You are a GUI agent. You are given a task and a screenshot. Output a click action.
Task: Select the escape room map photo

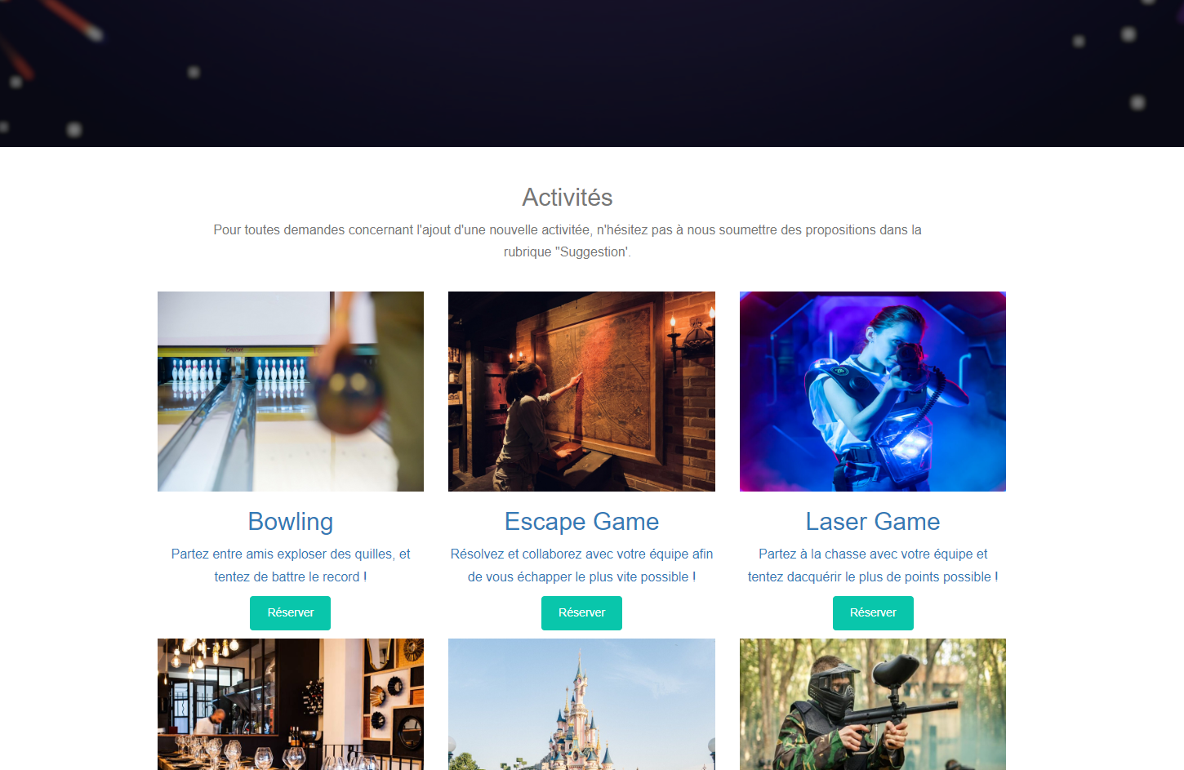pyautogui.click(x=581, y=391)
